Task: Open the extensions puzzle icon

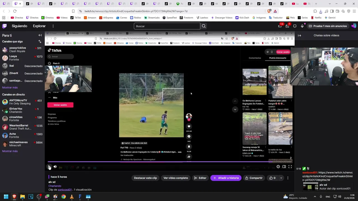Action: (x=315, y=11)
